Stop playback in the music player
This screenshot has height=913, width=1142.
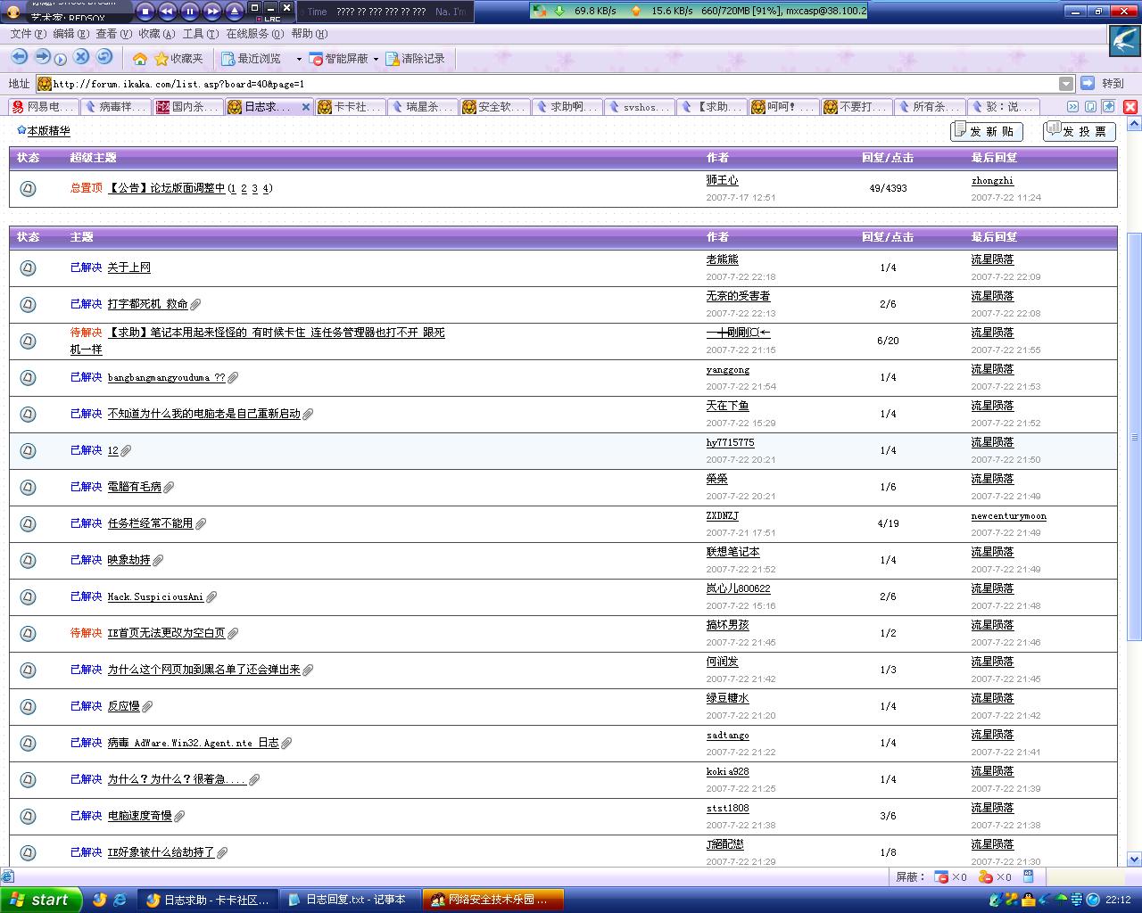point(145,12)
